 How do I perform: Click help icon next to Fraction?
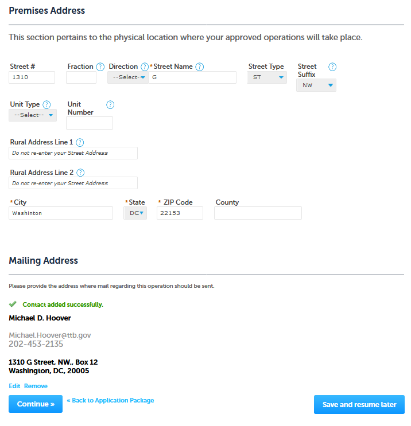[x=100, y=67]
